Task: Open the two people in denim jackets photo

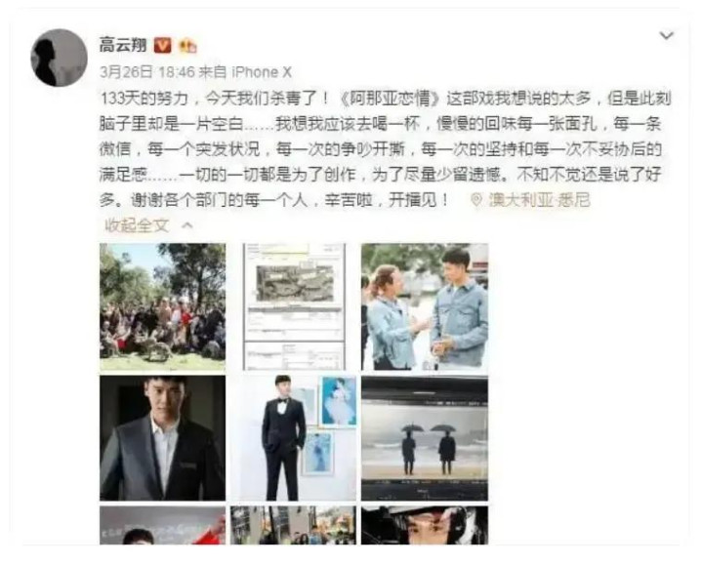Action: click(x=425, y=306)
